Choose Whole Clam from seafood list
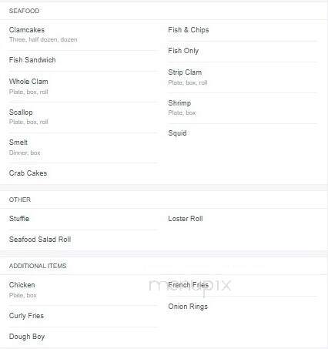 click(28, 82)
